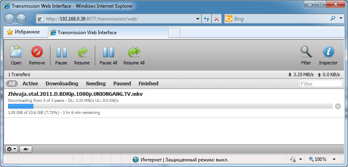Pause the selected torrent via toolbar
The height and width of the screenshot is (167, 348).
[61, 52]
